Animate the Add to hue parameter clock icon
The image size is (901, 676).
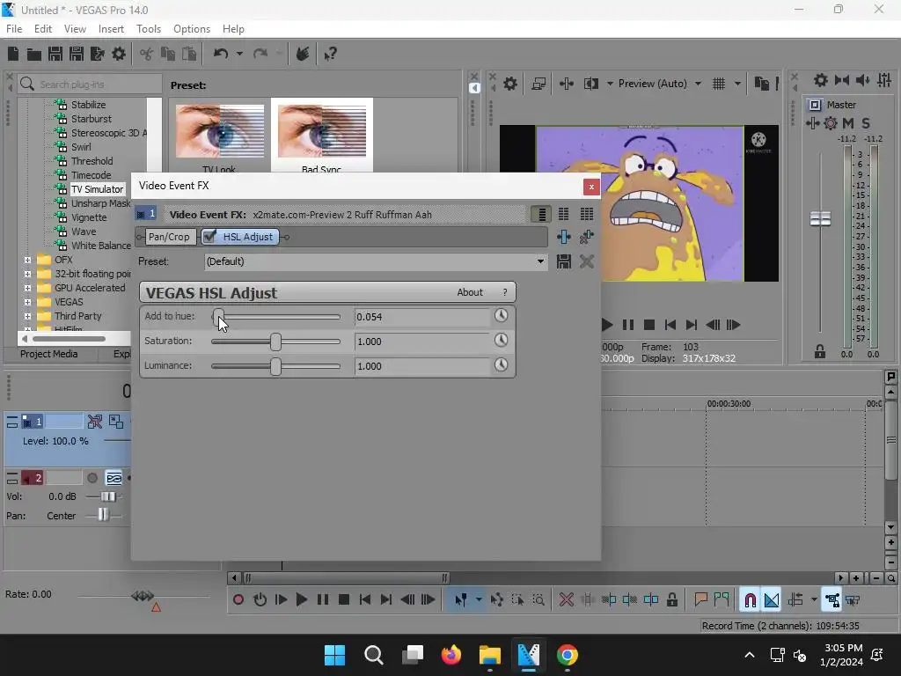(x=501, y=316)
